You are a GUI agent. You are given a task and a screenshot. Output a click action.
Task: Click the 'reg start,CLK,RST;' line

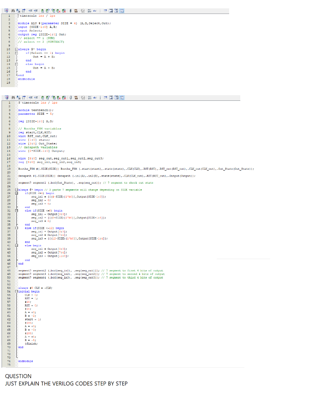(x=35, y=132)
